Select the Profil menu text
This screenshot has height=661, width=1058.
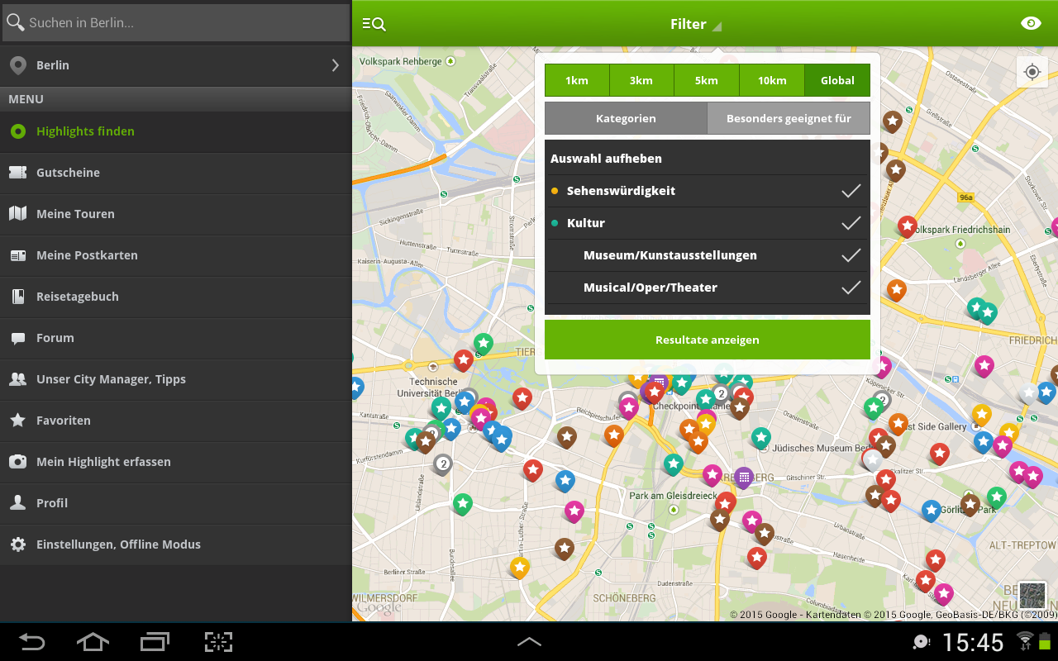52,503
